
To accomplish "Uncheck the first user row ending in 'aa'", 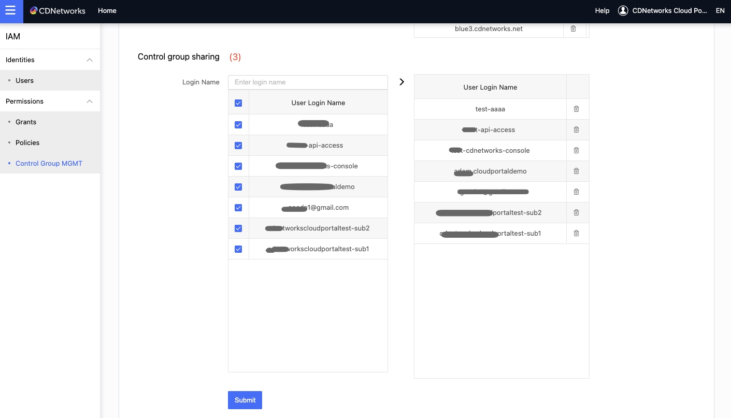I will coord(238,125).
